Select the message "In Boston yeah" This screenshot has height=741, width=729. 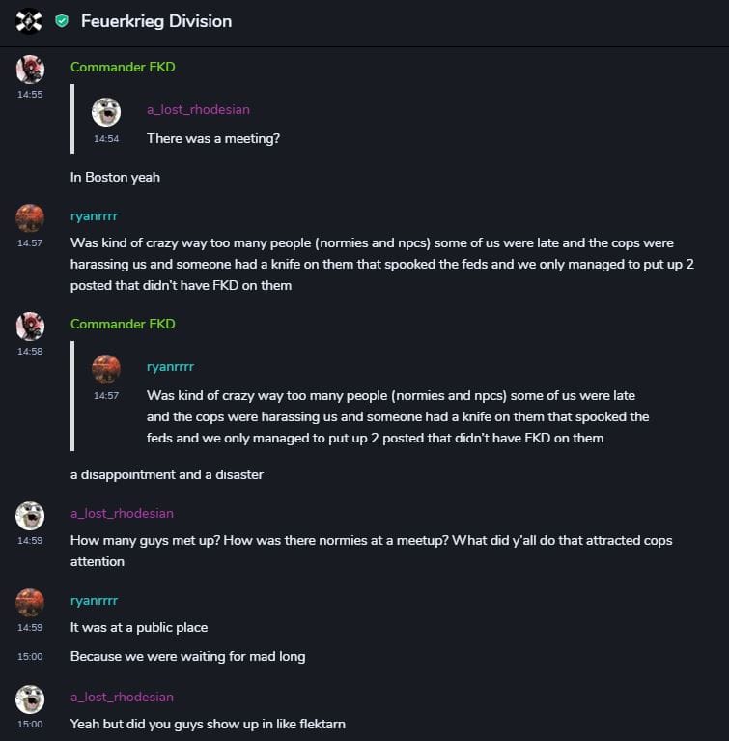click(x=115, y=177)
